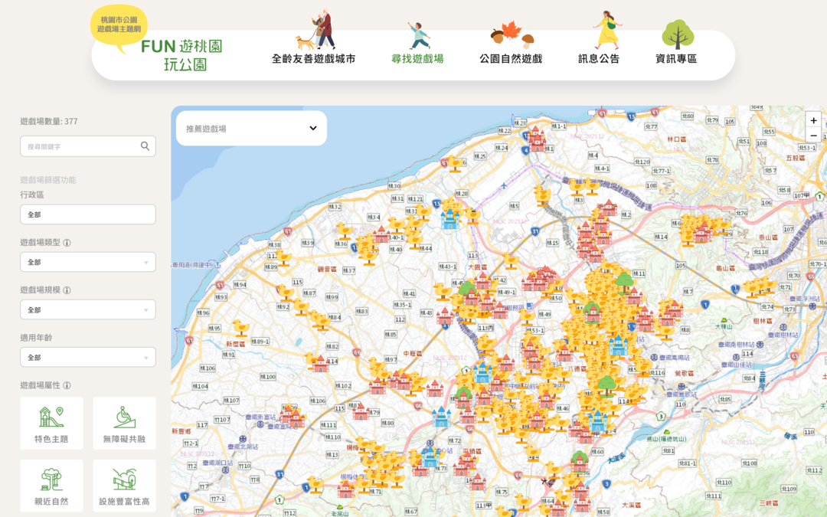This screenshot has height=517, width=827.
Task: Expand the 適用年齡 dropdown
Action: (x=87, y=357)
